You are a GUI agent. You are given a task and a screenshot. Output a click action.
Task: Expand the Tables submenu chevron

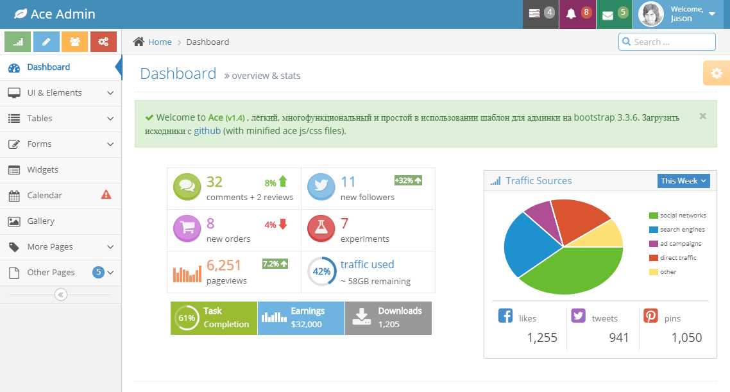(x=110, y=119)
